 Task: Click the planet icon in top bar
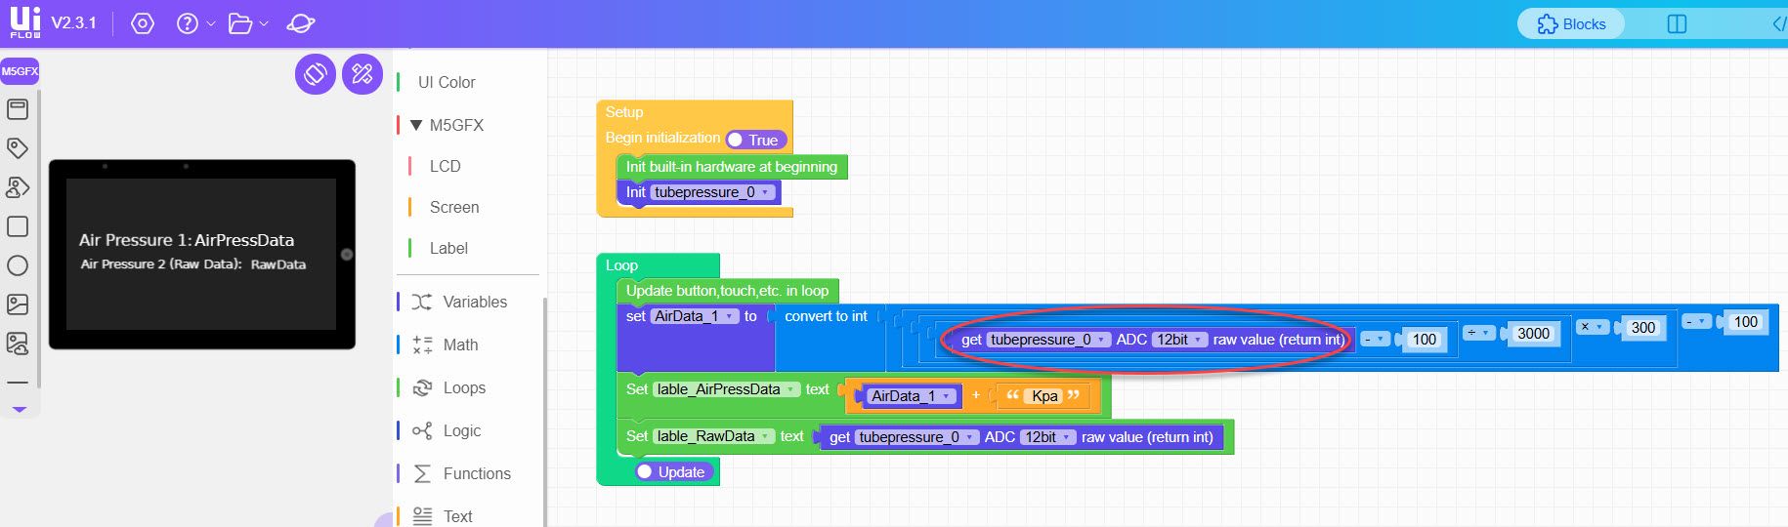(x=300, y=23)
